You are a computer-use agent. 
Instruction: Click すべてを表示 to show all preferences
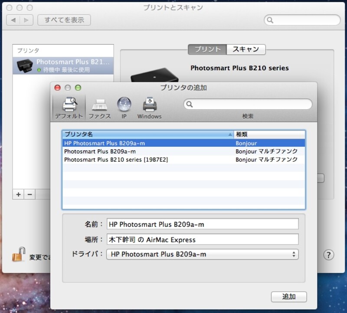click(63, 20)
